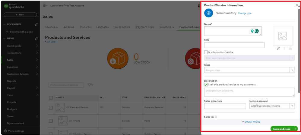The height and width of the screenshot is (135, 301).
Task: Open Save and close dropdown arrow
Action: (296, 129)
